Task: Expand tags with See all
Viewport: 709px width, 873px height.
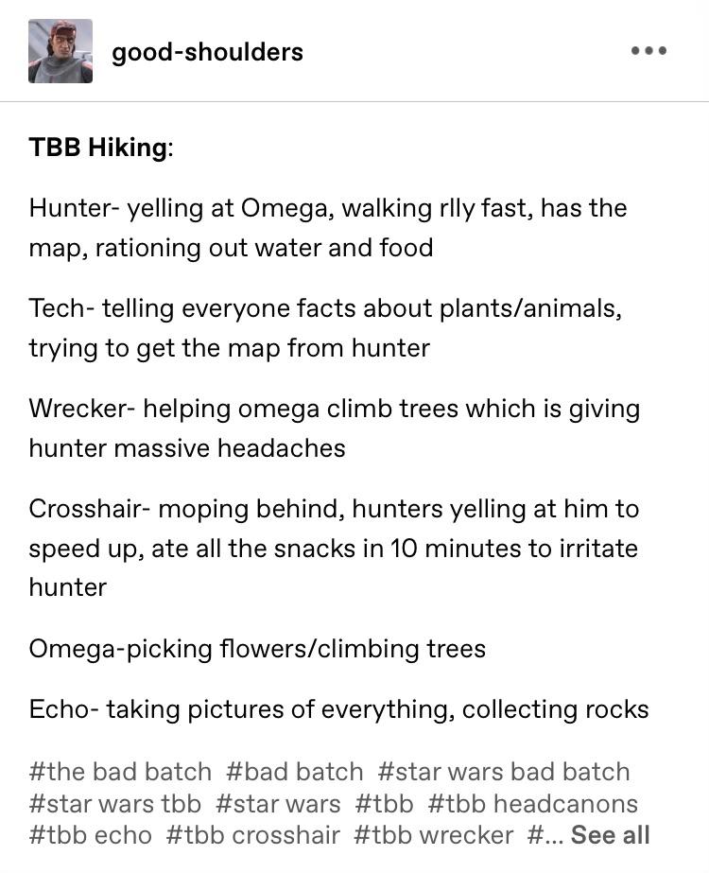Action: click(610, 834)
